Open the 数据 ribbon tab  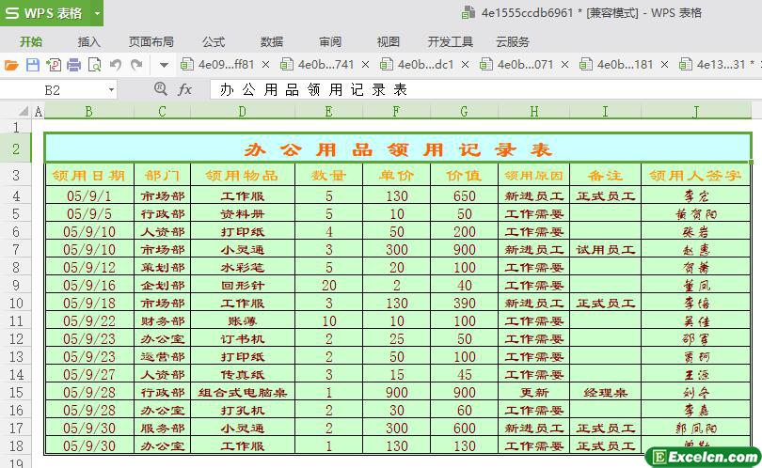(272, 41)
